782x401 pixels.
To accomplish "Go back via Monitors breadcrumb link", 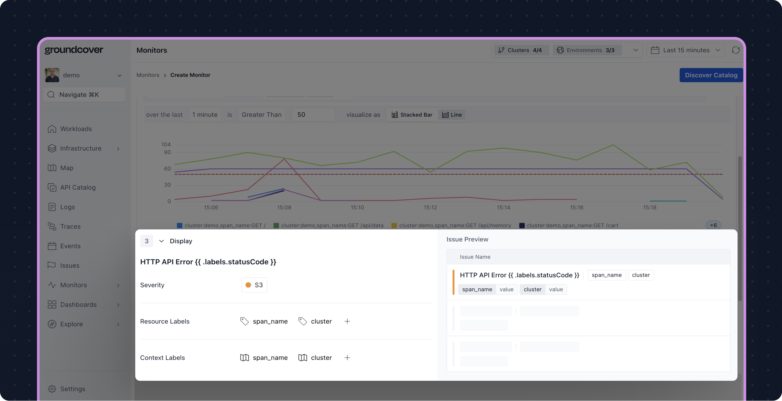I will [148, 75].
